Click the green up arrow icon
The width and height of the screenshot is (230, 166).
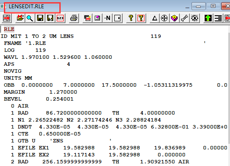click(x=208, y=18)
